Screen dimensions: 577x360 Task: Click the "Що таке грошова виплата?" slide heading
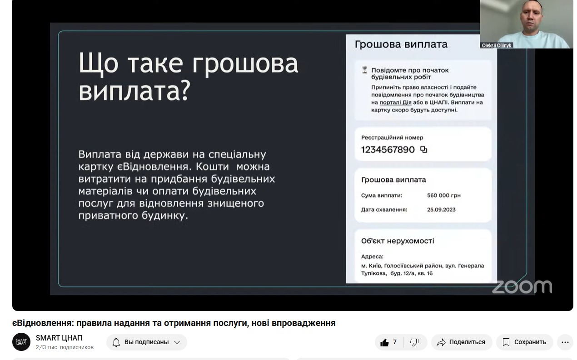[189, 77]
